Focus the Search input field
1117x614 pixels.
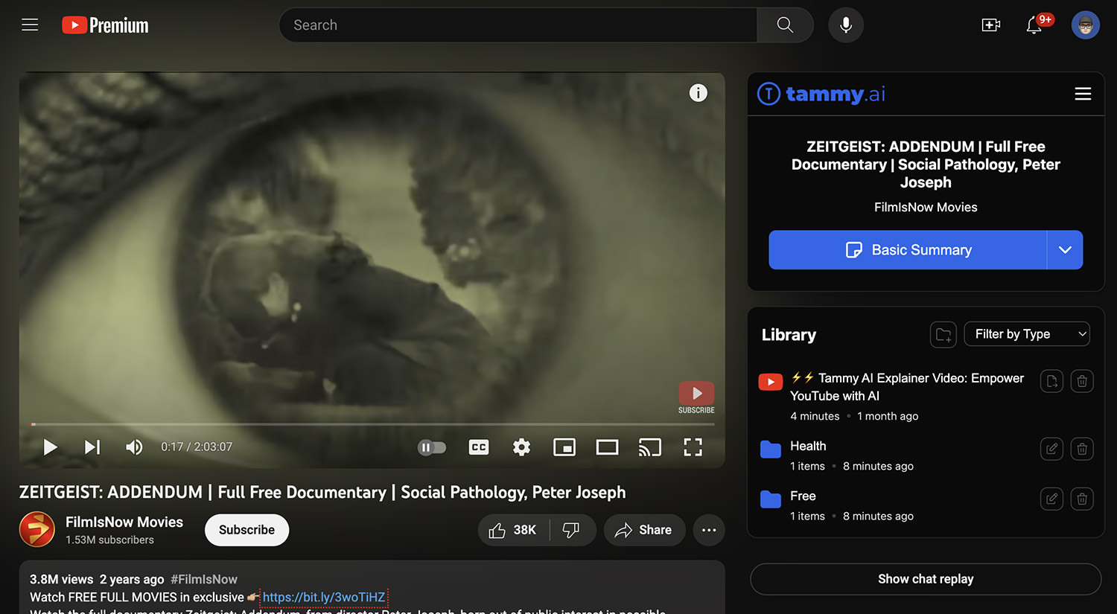(x=518, y=25)
